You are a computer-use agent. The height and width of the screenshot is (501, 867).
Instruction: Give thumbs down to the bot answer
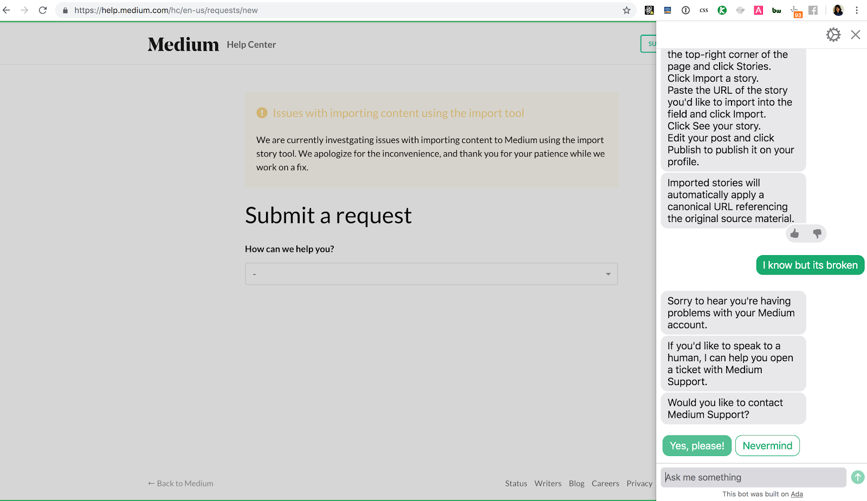[x=817, y=233]
